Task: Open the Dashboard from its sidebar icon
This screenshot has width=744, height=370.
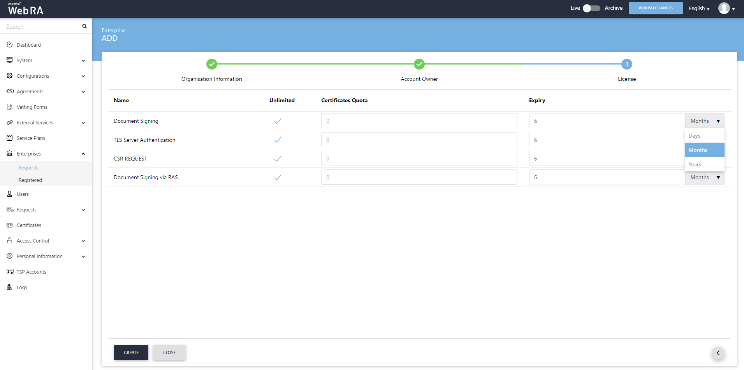Action: [10, 45]
